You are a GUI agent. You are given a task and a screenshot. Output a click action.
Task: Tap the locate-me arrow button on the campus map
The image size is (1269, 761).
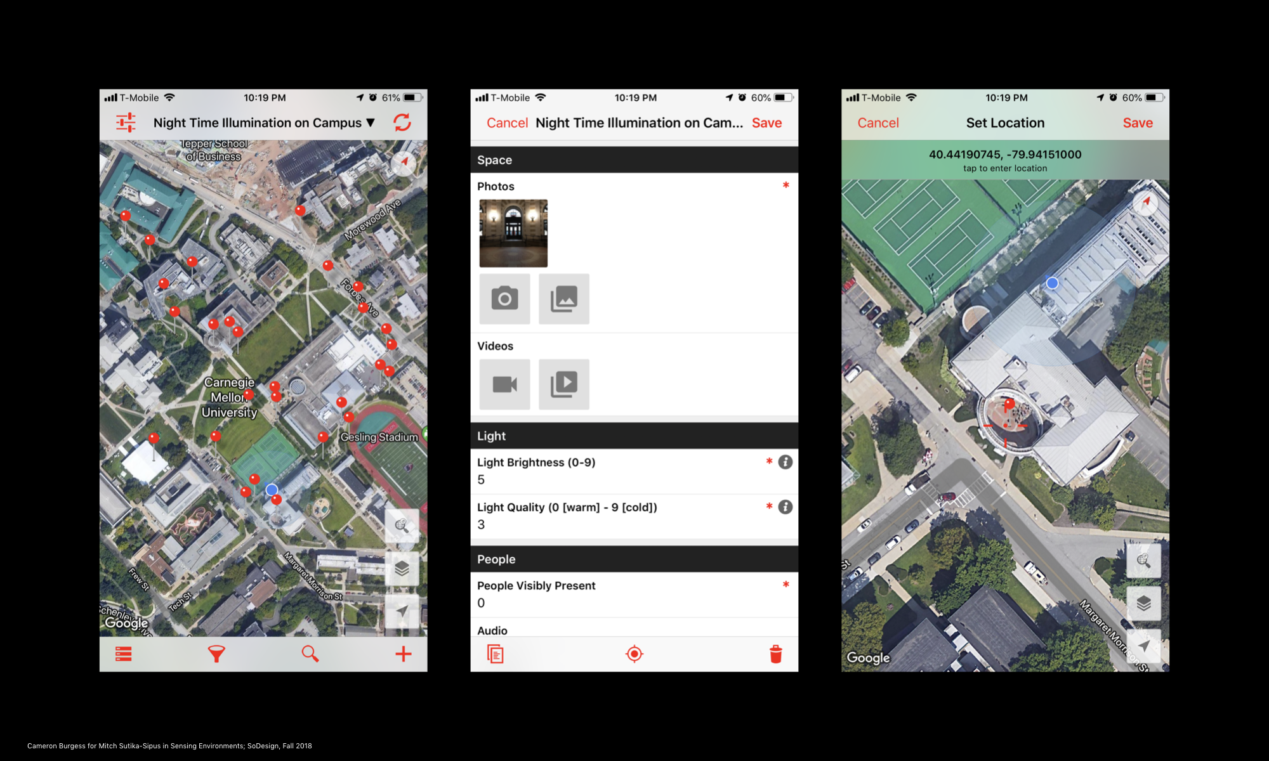tap(402, 611)
